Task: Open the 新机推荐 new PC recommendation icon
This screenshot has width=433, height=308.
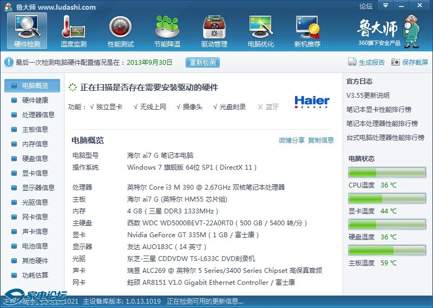Action: pyautogui.click(x=307, y=30)
